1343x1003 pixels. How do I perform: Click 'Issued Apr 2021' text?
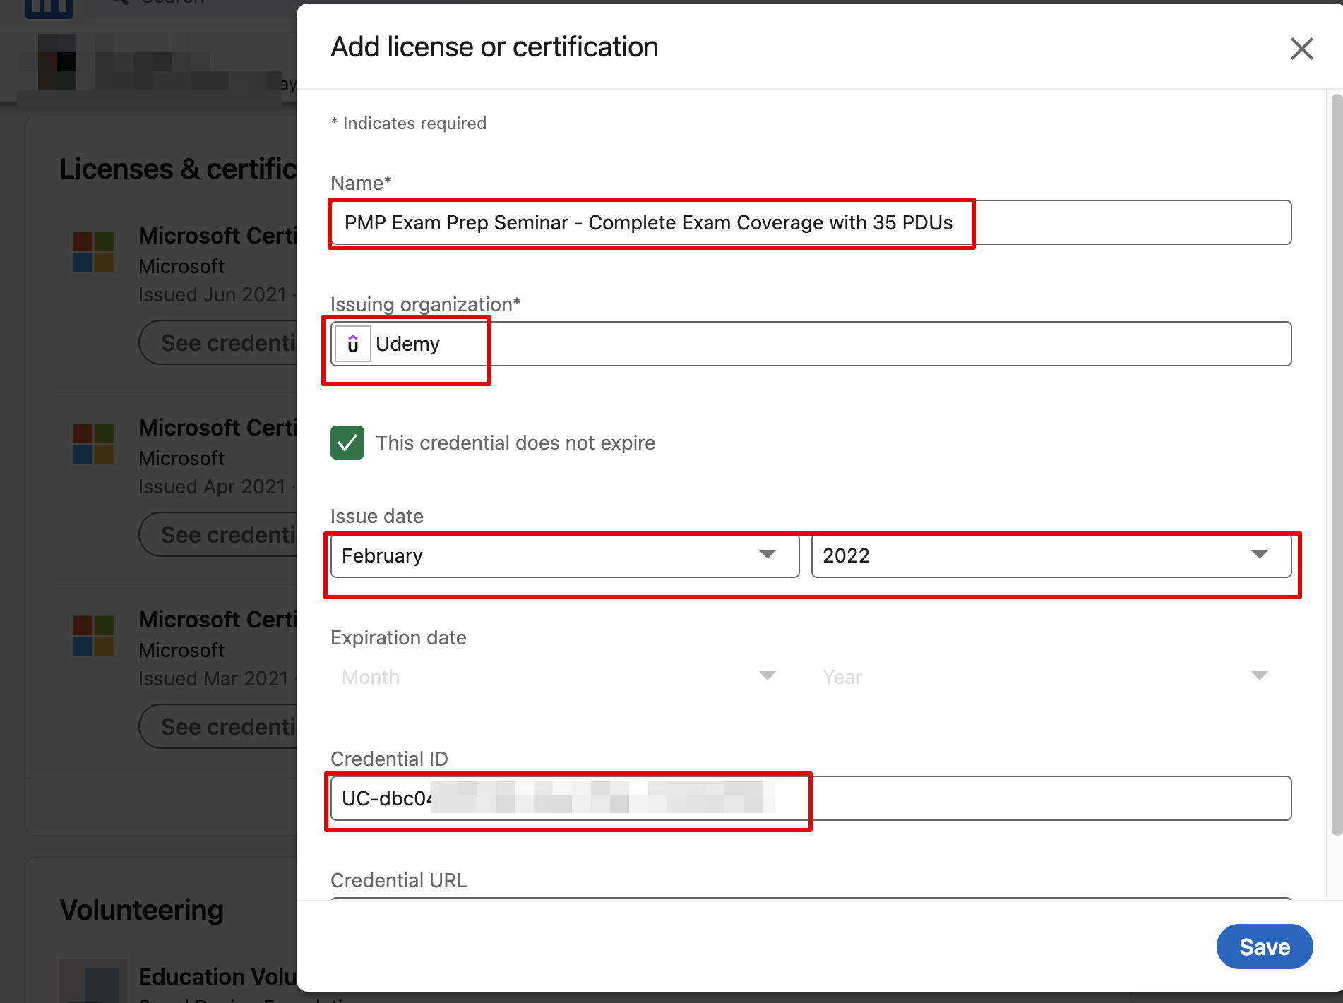212,487
